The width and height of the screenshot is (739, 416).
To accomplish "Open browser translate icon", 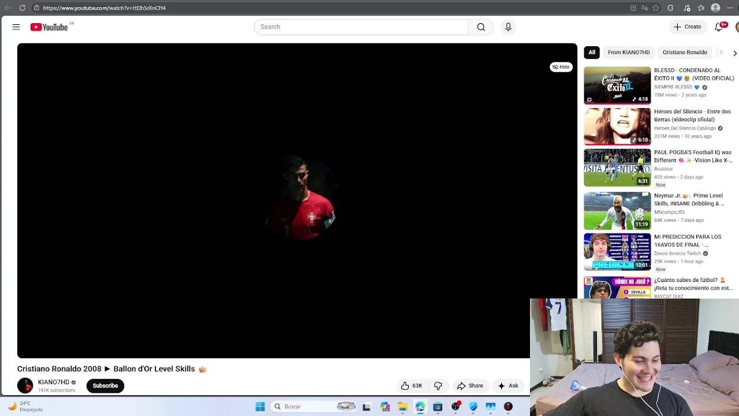I will tap(644, 8).
